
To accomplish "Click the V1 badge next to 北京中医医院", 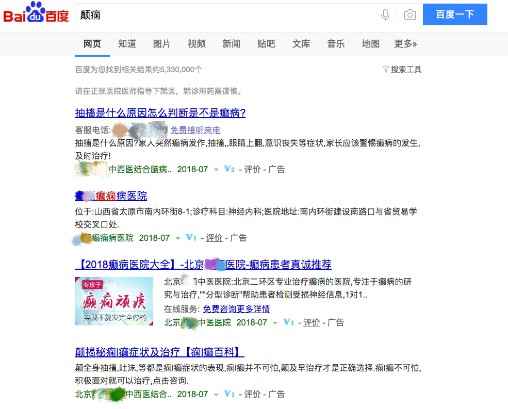I will (x=289, y=322).
